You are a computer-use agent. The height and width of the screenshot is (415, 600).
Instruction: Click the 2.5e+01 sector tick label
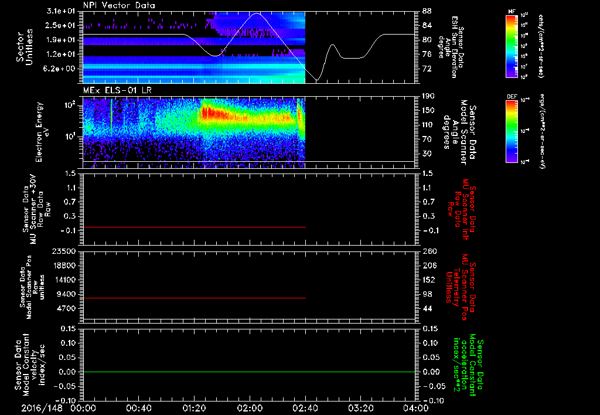[x=61, y=26]
